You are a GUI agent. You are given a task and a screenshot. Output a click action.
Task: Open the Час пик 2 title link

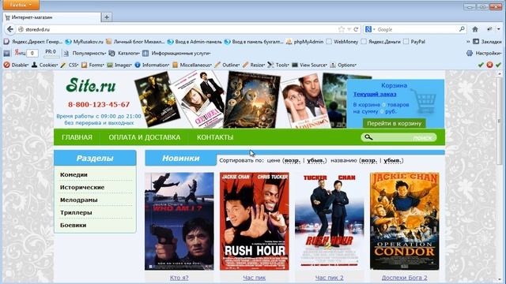tap(329, 278)
